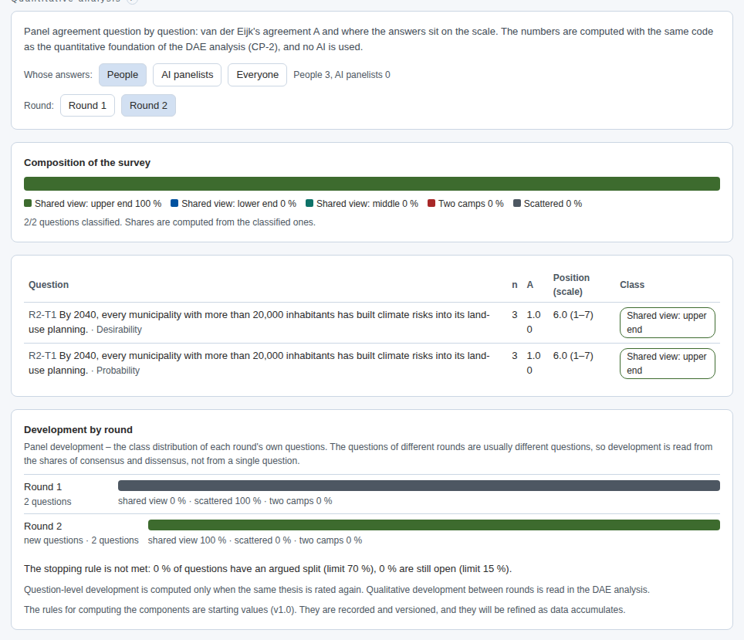The height and width of the screenshot is (640, 744).
Task: Click the 'Development by round' heading
Action: (x=78, y=430)
